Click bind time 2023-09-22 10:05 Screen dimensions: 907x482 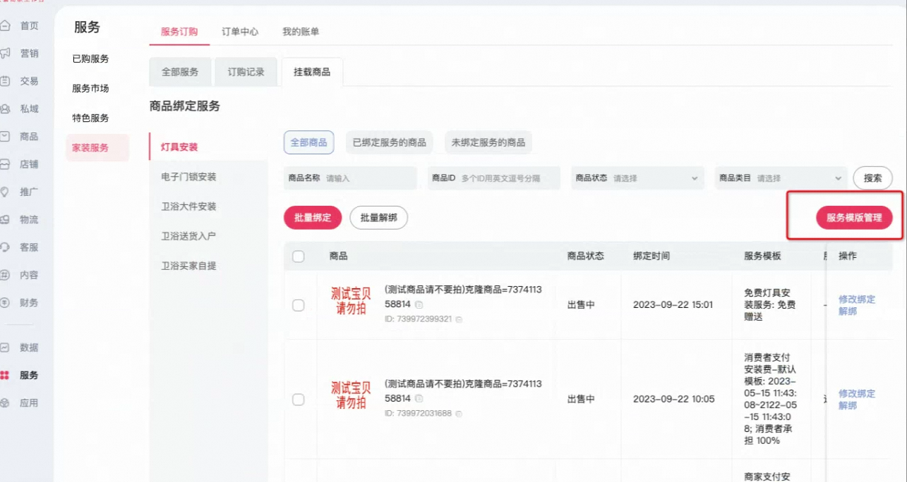click(673, 399)
